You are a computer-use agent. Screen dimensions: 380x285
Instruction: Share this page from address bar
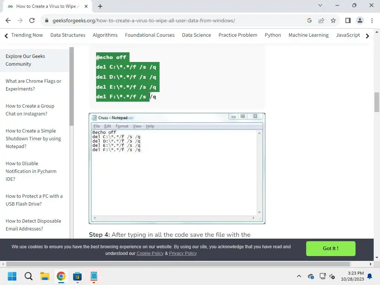click(321, 21)
